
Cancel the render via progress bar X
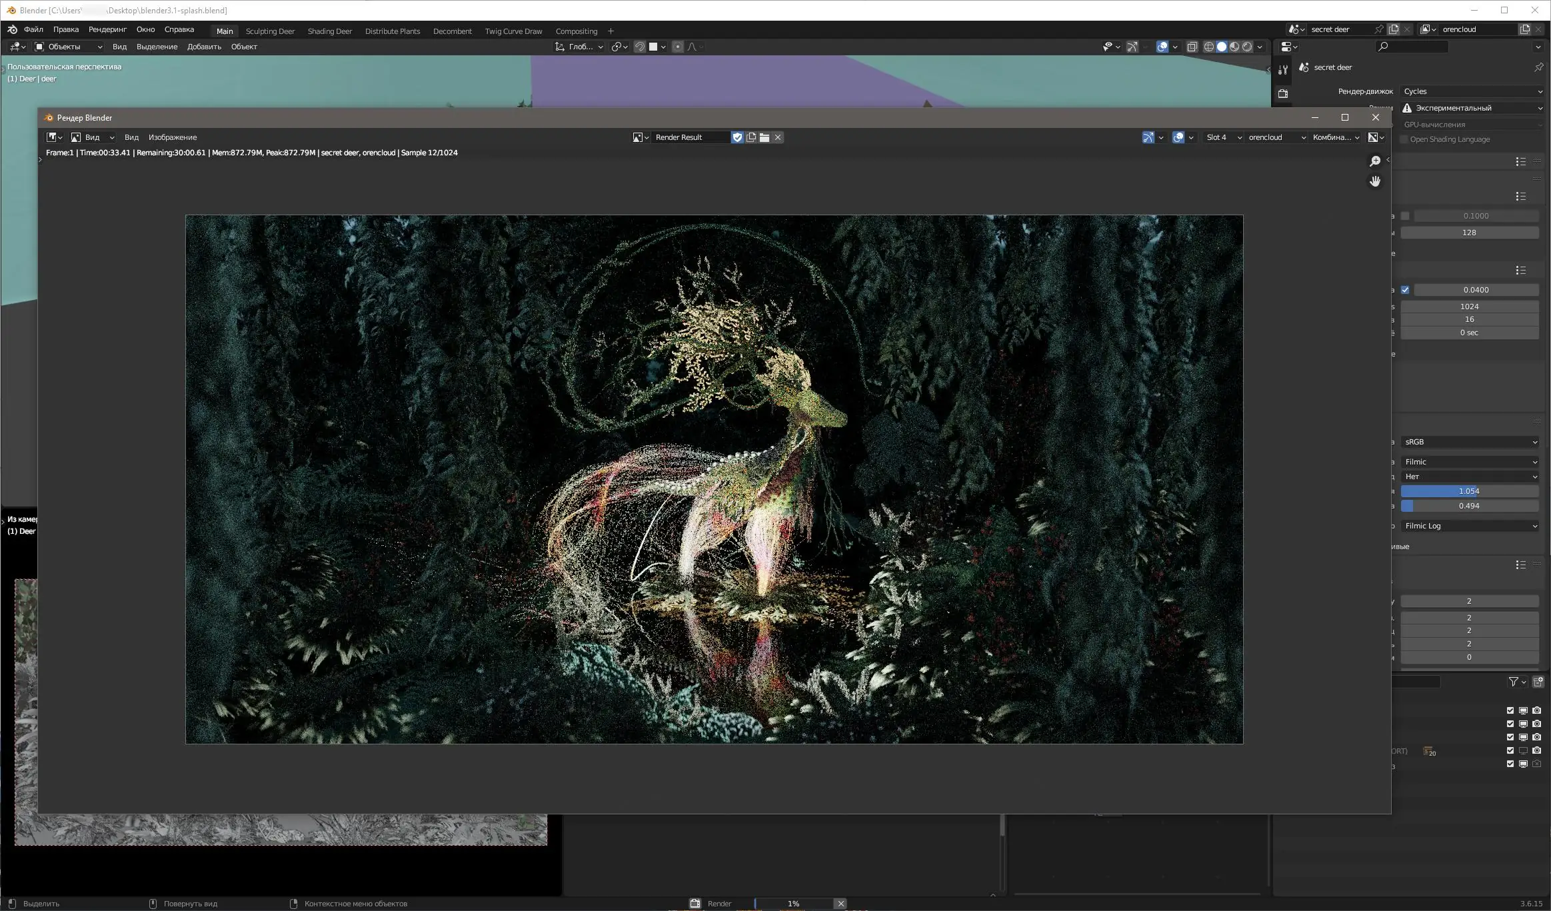point(841,904)
